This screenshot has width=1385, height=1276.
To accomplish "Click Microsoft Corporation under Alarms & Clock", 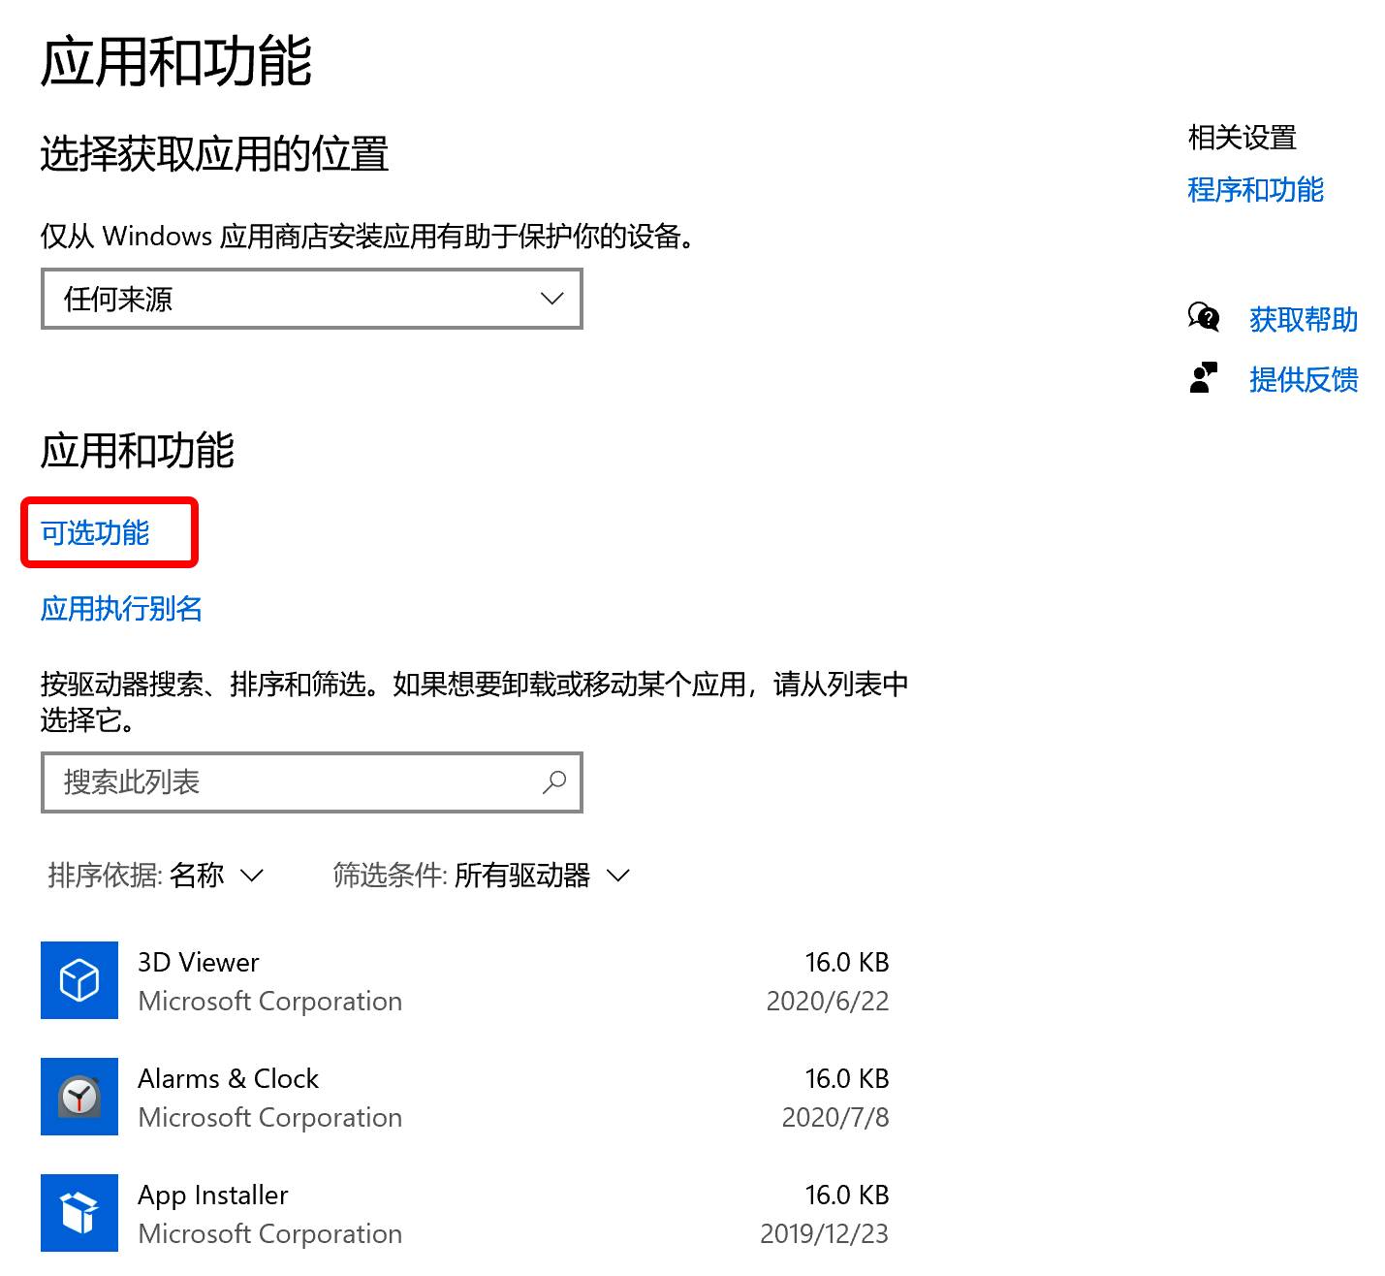I will [x=270, y=1118].
